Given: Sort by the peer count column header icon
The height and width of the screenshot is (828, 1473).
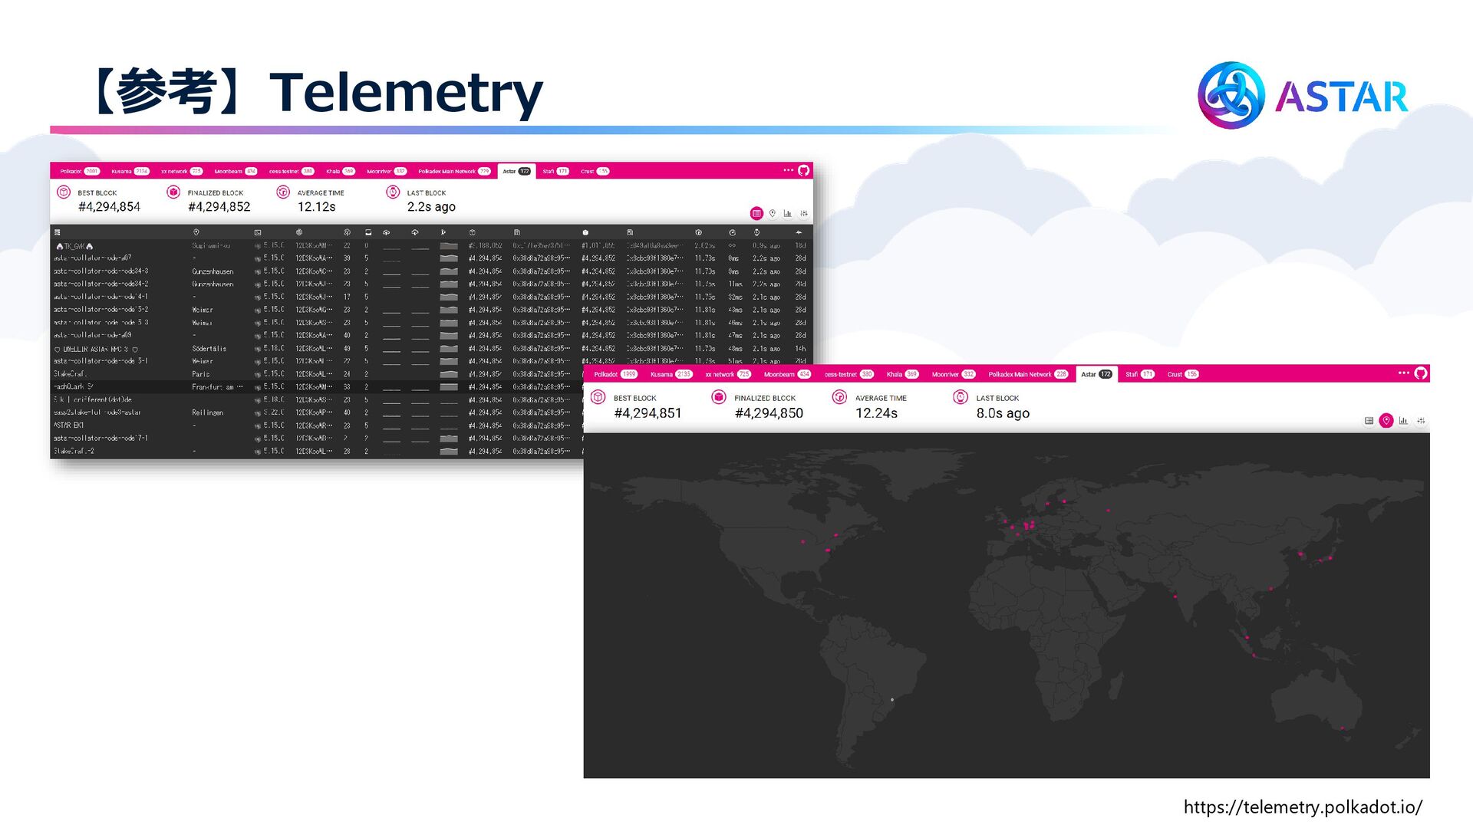Looking at the screenshot, I should pos(347,232).
